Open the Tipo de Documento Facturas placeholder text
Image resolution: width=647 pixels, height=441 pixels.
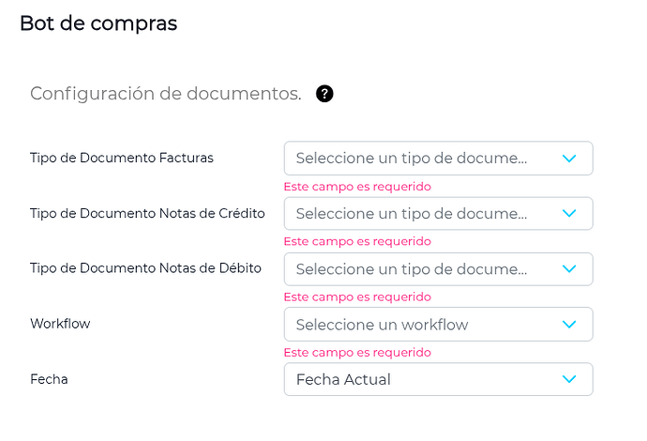click(412, 159)
